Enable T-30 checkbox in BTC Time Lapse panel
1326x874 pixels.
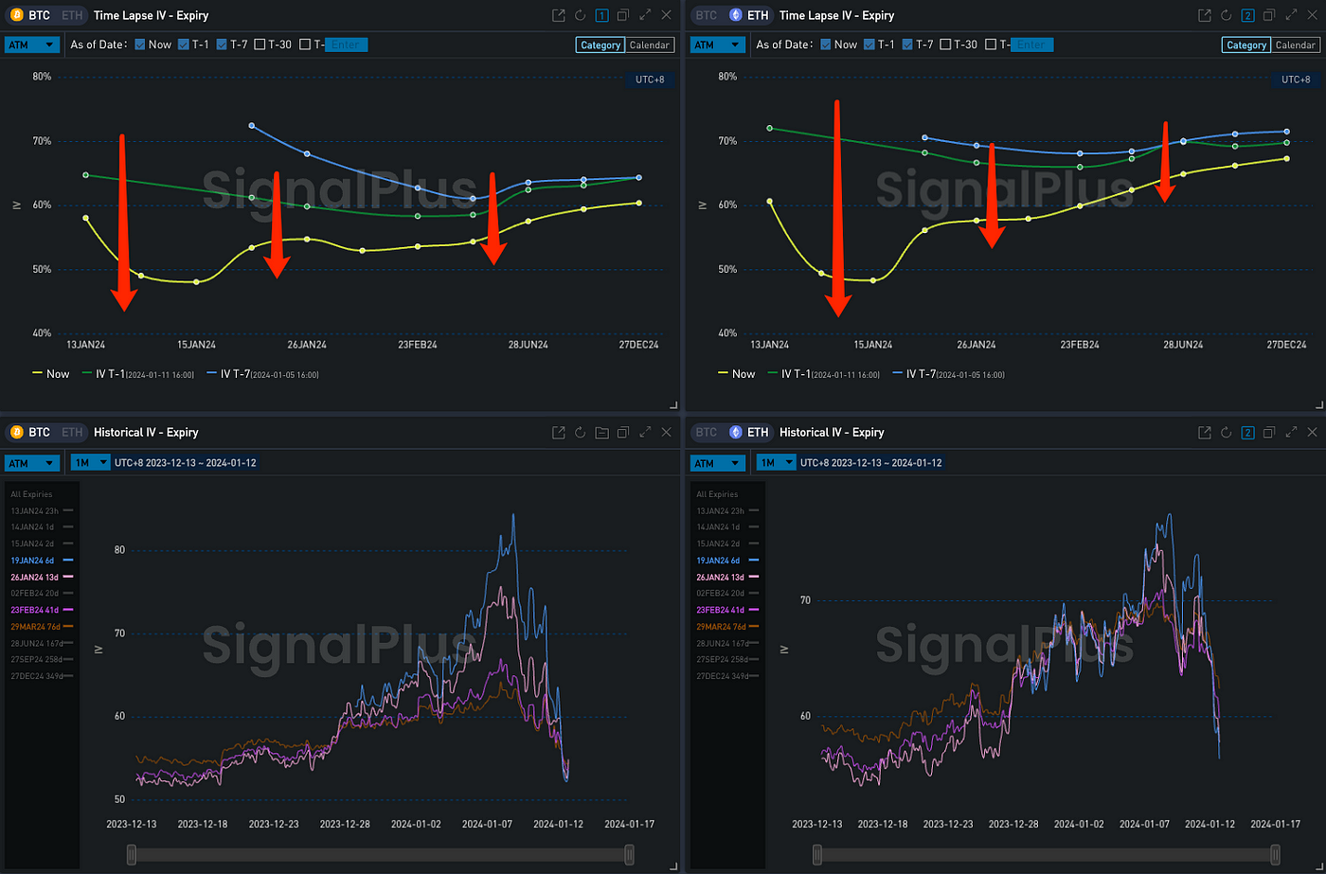[260, 45]
